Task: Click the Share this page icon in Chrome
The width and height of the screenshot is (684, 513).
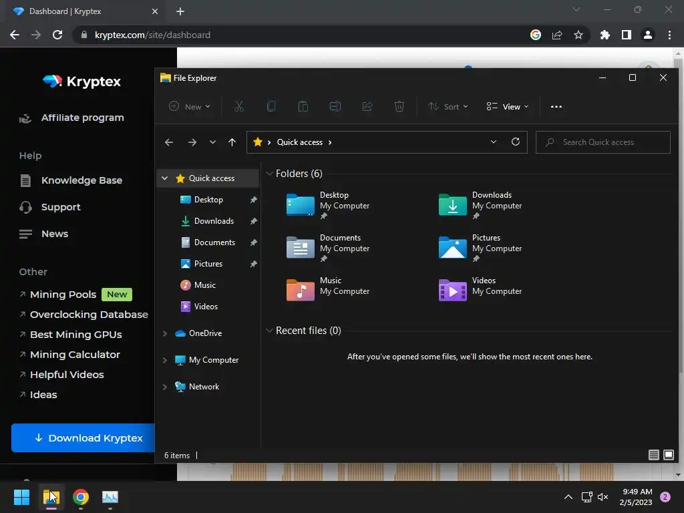Action: click(x=557, y=35)
